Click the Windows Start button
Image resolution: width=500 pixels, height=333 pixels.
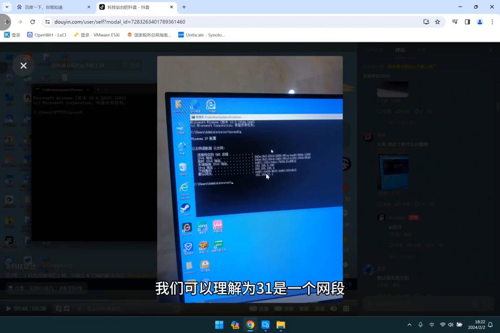[219, 325]
